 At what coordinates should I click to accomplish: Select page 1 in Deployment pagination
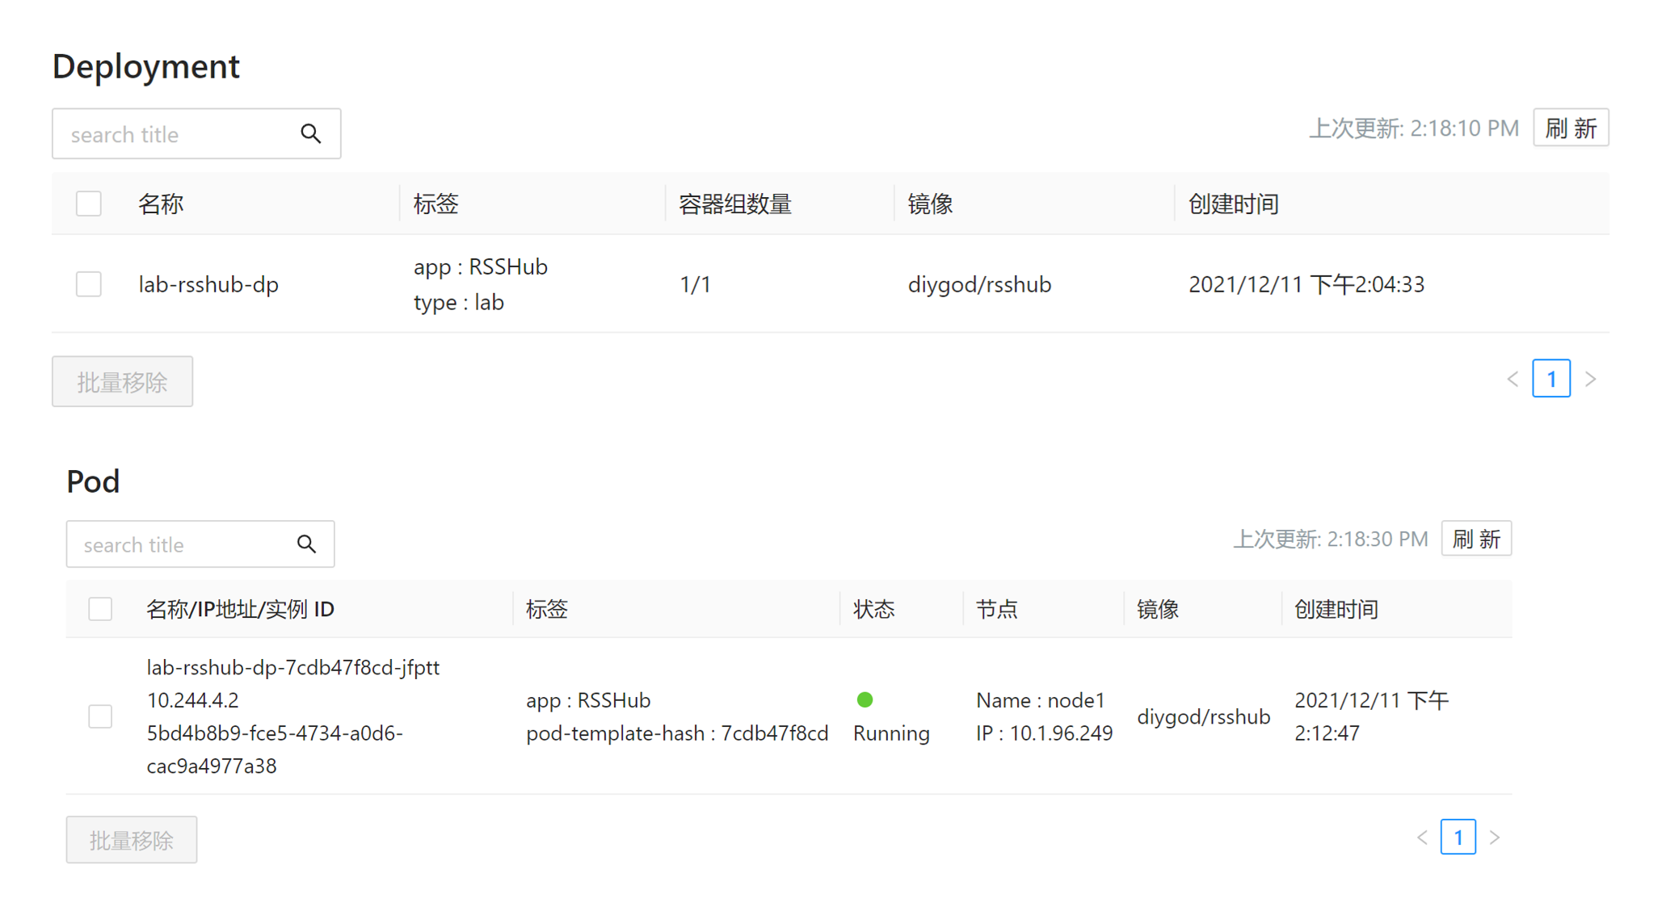pyautogui.click(x=1551, y=379)
